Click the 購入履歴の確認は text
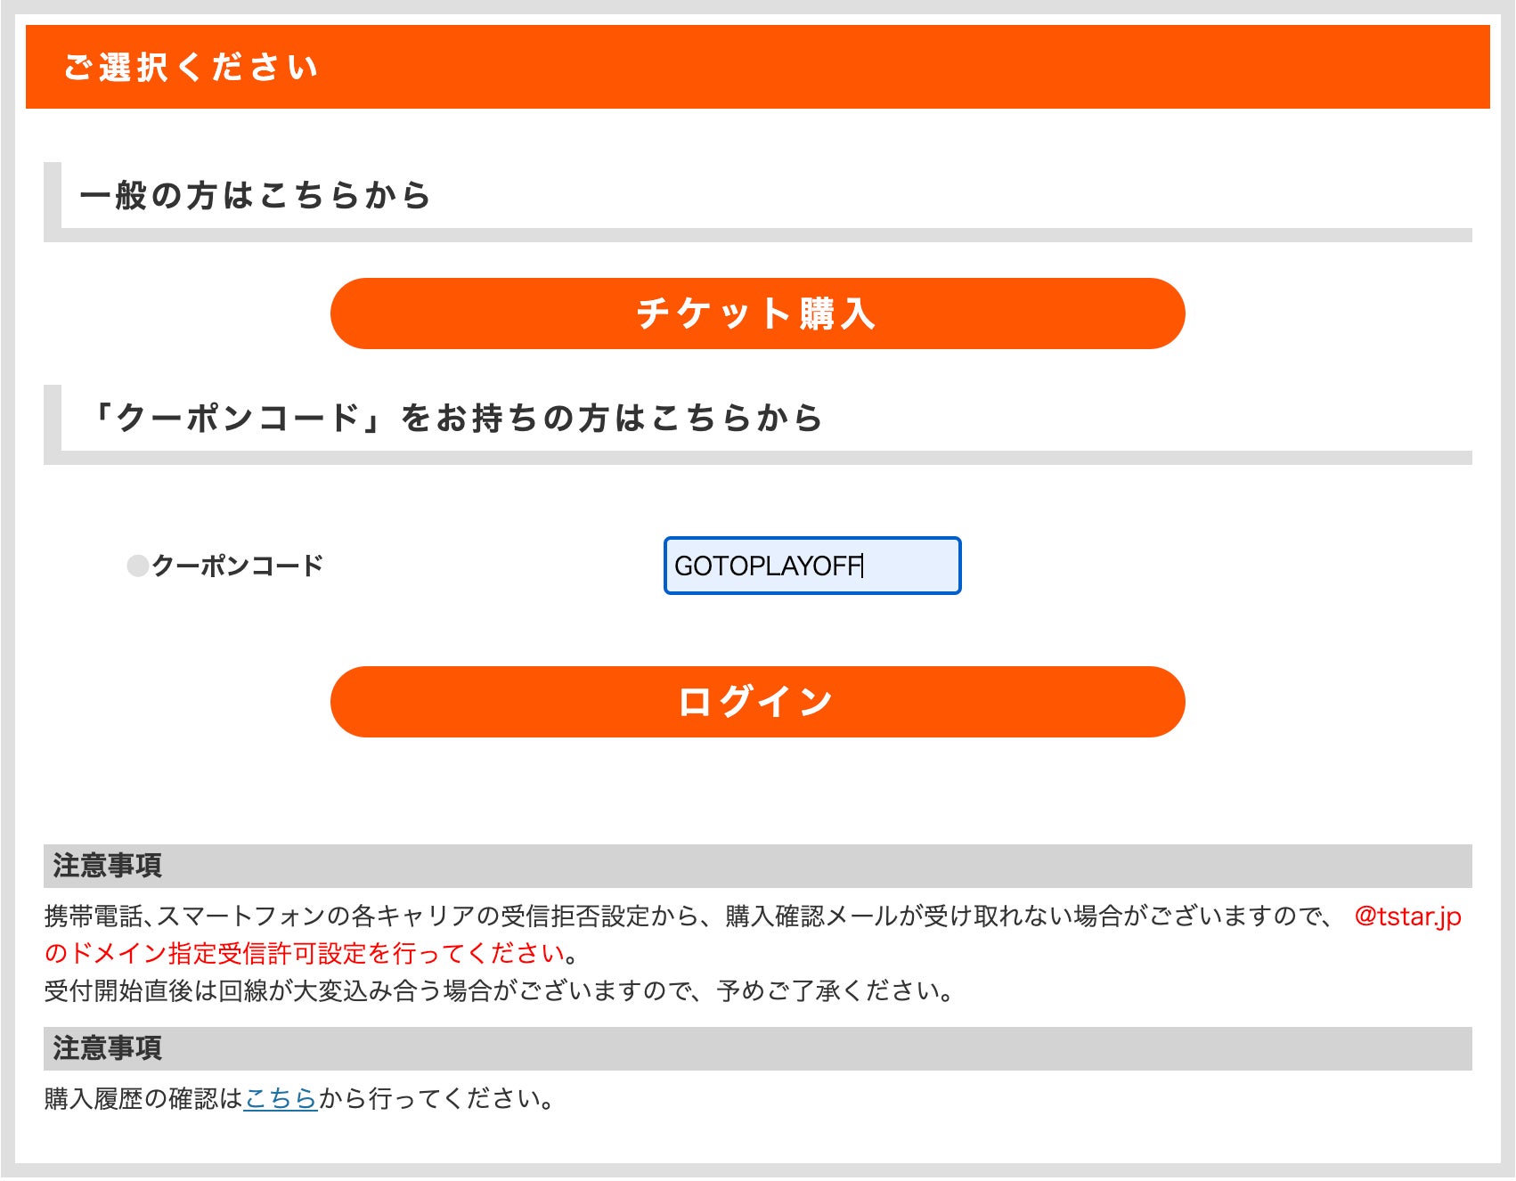The width and height of the screenshot is (1516, 1181). 143,1099
